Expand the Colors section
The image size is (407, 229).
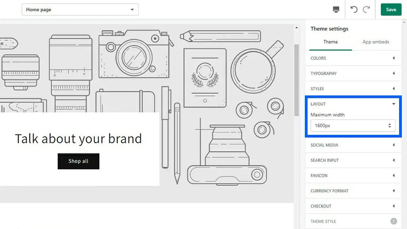pyautogui.click(x=353, y=58)
